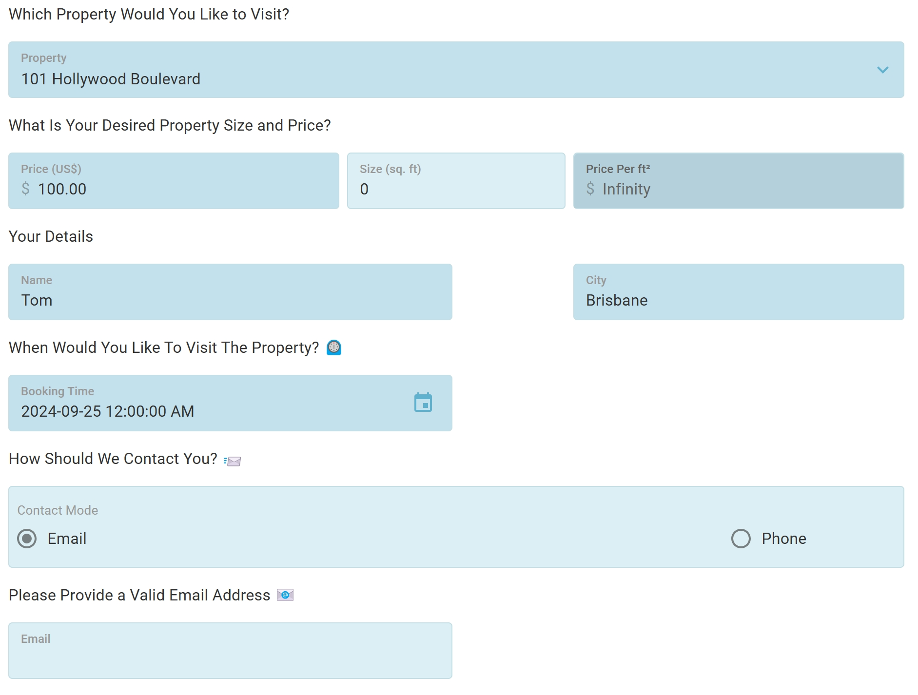Click the clock emoji beside visit heading
918x695 pixels.
334,347
